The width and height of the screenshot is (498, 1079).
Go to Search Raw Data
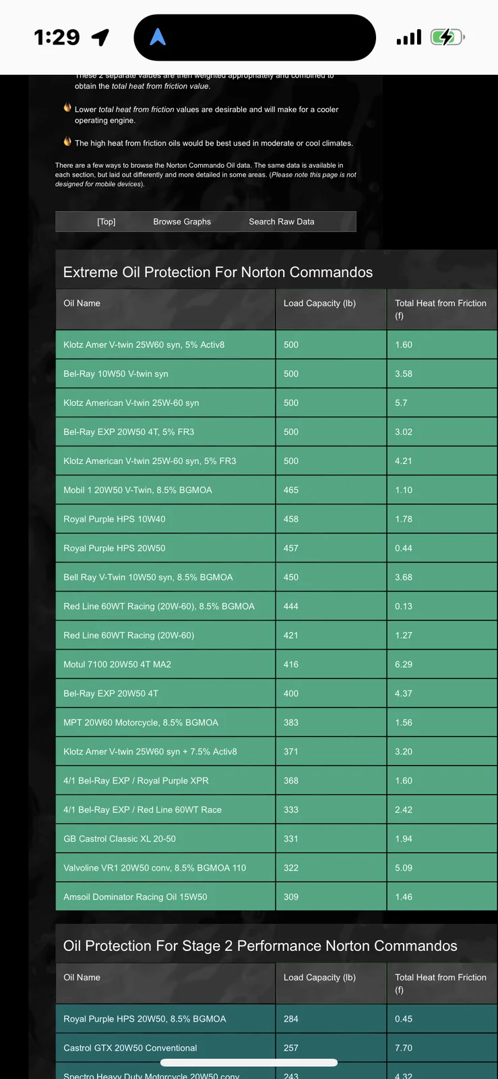tap(281, 221)
